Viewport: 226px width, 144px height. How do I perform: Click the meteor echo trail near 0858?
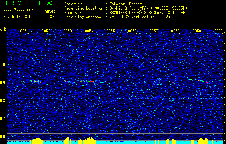[x=173, y=82]
